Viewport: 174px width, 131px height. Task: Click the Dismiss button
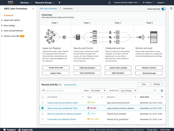pos(157,84)
